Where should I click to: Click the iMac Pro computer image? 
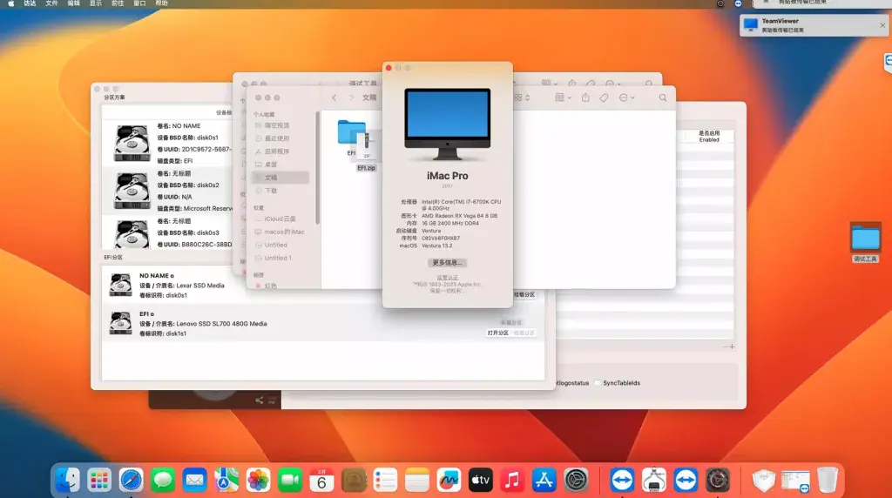coord(447,124)
